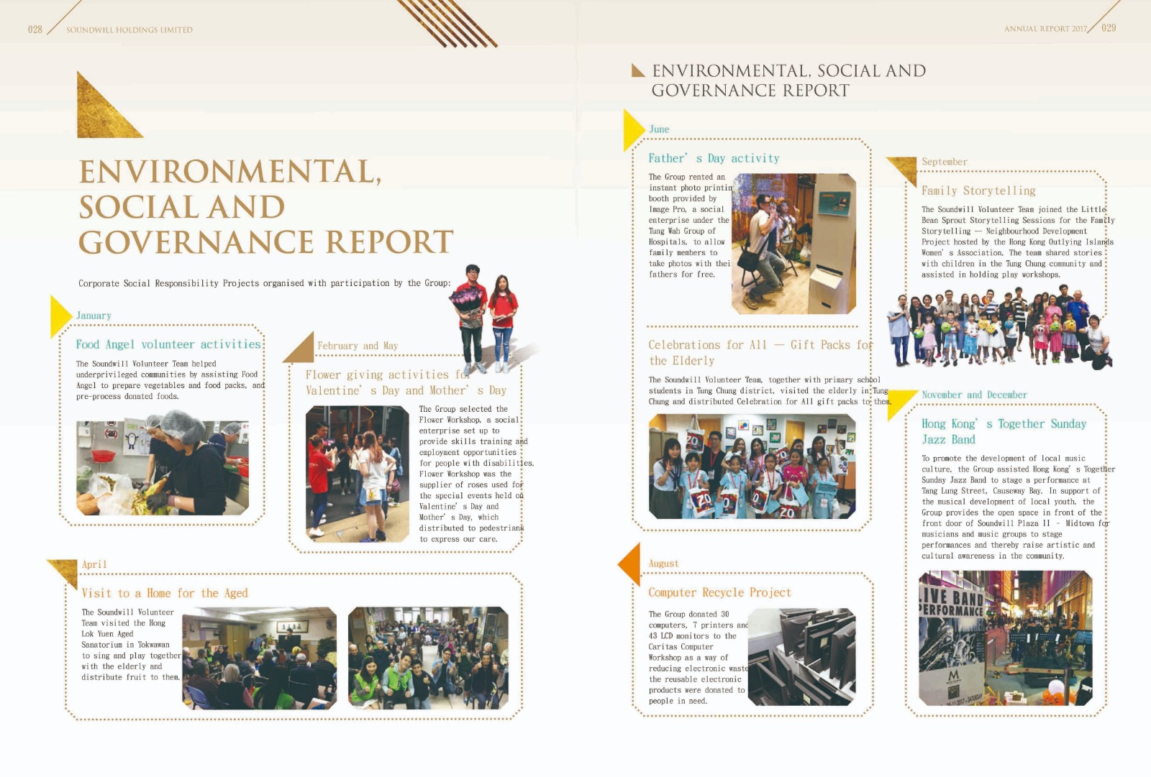
Task: Click the Annual Report 2017 header
Action: point(1046,29)
